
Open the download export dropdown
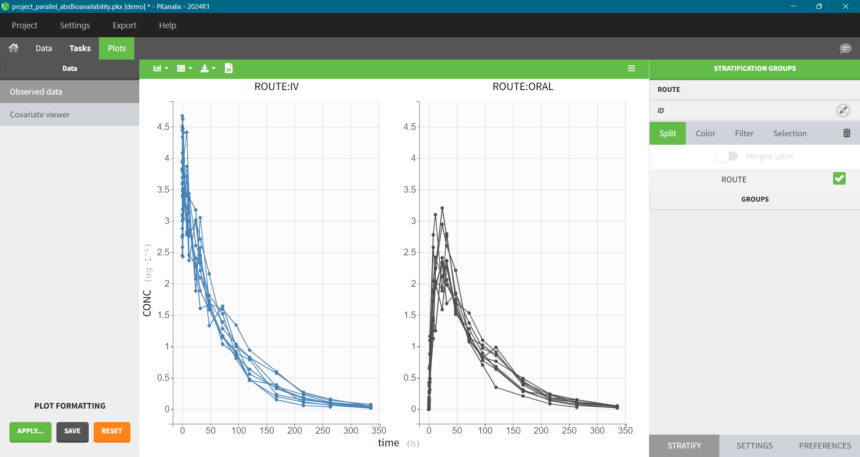tap(208, 69)
